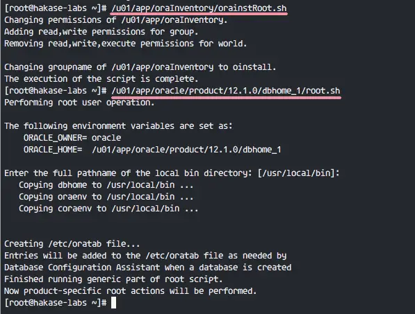Click the underlined orainstRoot.sh command path
Image resolution: width=415 pixels, height=314 pixels.
coord(199,8)
